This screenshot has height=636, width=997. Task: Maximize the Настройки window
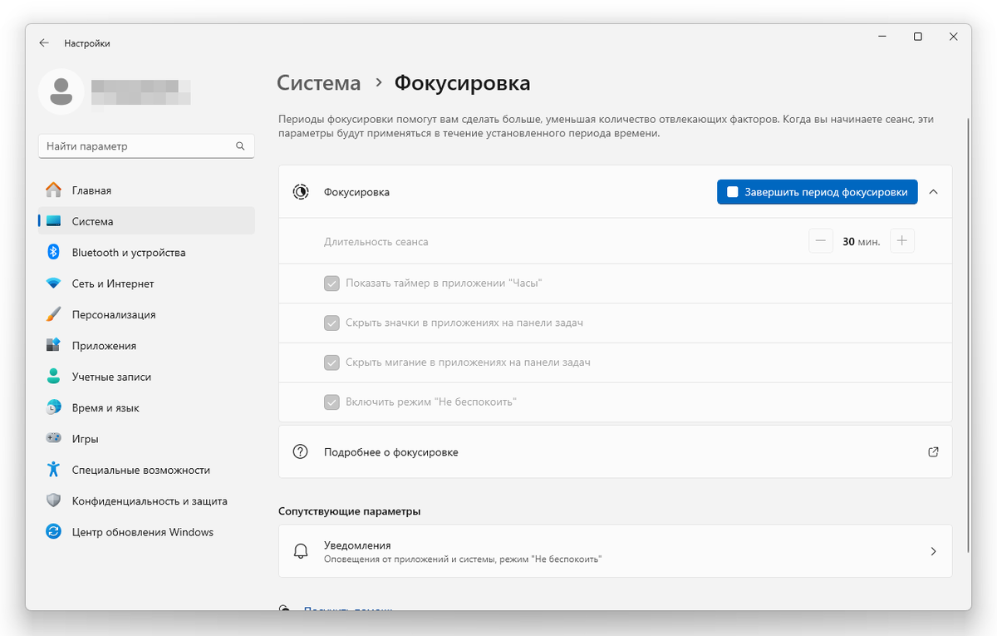[917, 37]
